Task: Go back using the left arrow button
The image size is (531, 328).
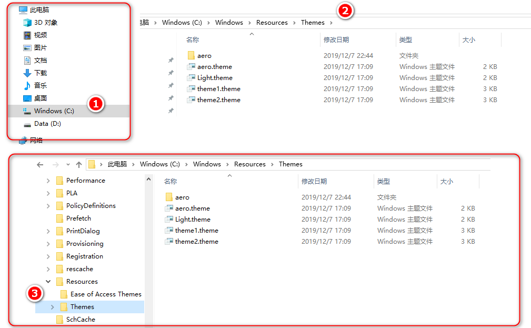Action: (x=40, y=165)
